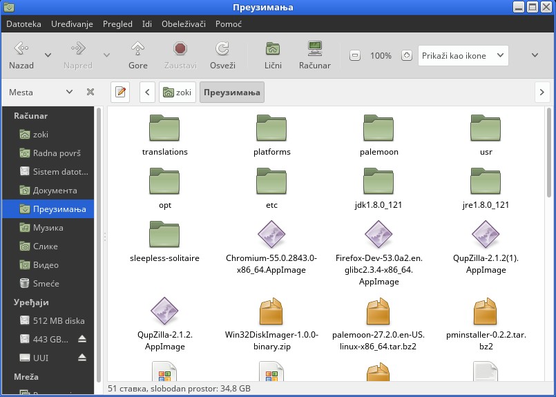Open the Računar computer icon
The height and width of the screenshot is (397, 556).
(x=315, y=49)
